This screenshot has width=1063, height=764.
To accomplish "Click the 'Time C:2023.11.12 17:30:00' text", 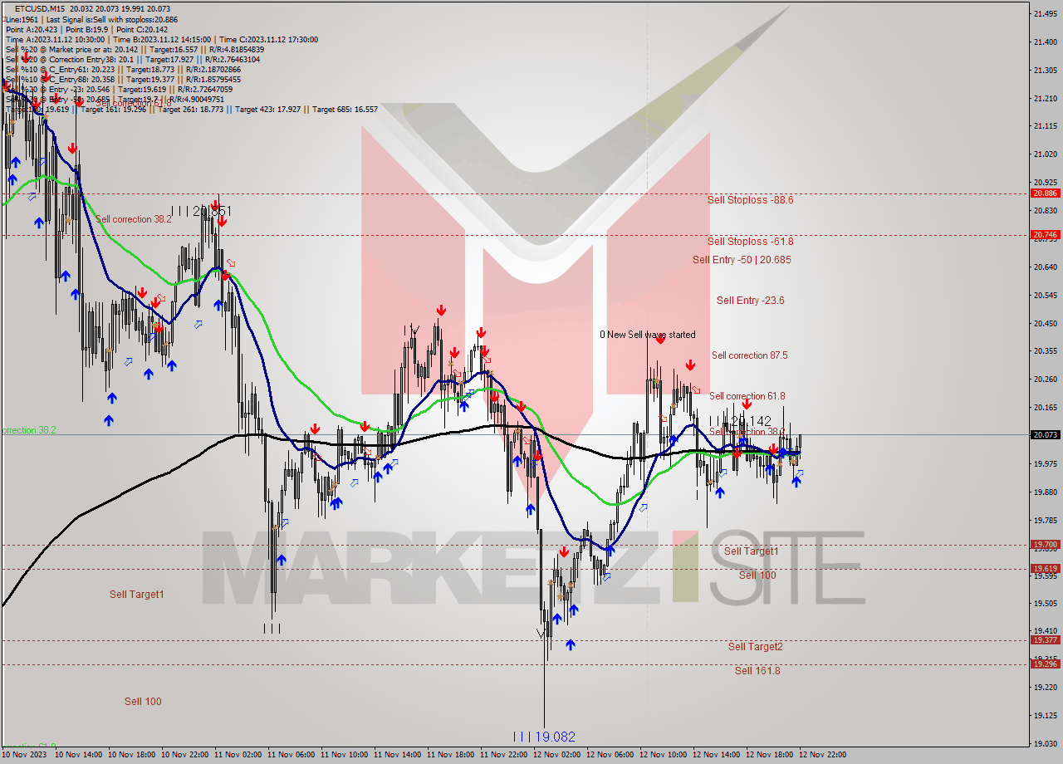I will [x=269, y=39].
